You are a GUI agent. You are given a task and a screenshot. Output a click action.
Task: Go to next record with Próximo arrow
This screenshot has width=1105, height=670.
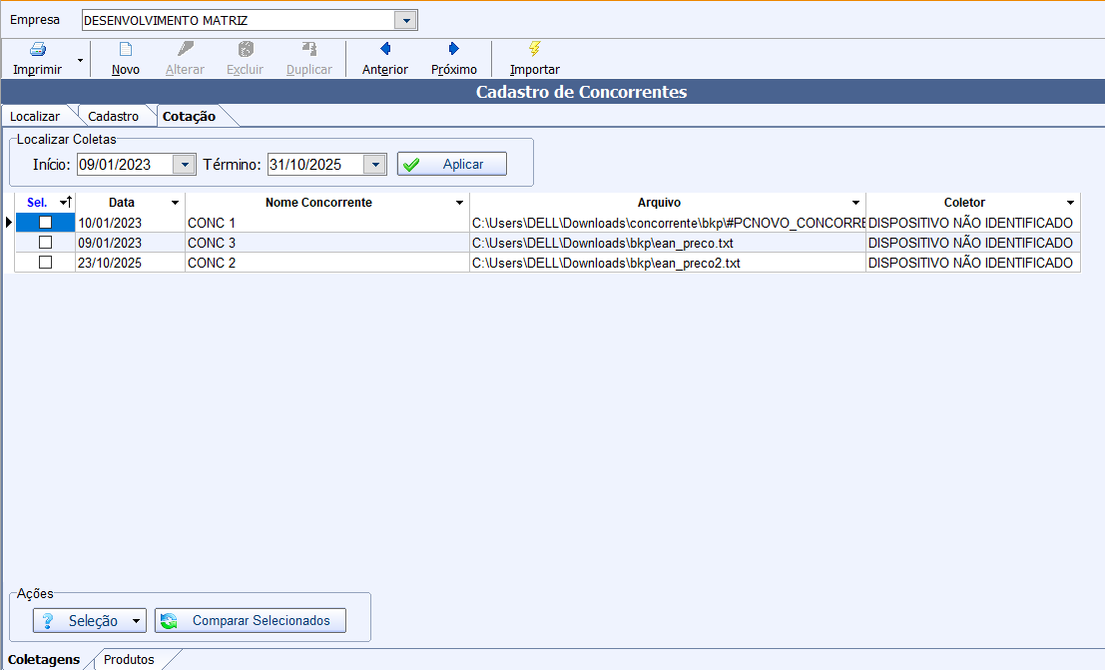point(454,49)
